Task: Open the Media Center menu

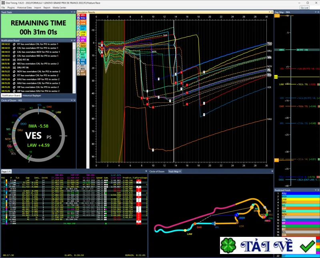Action: (x=59, y=8)
